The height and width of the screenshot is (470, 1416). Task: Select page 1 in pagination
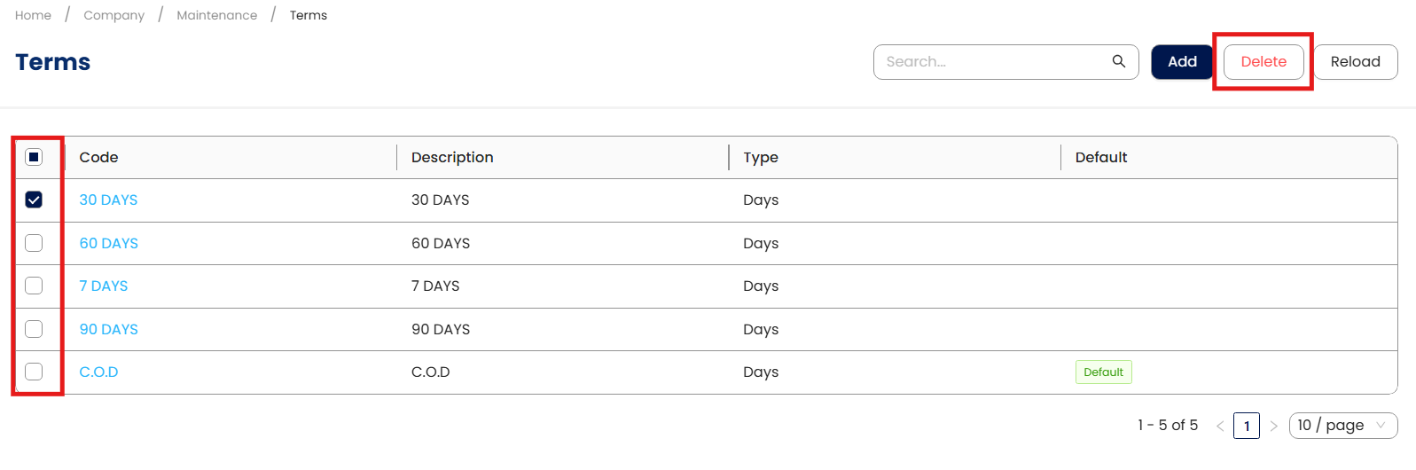coord(1247,426)
